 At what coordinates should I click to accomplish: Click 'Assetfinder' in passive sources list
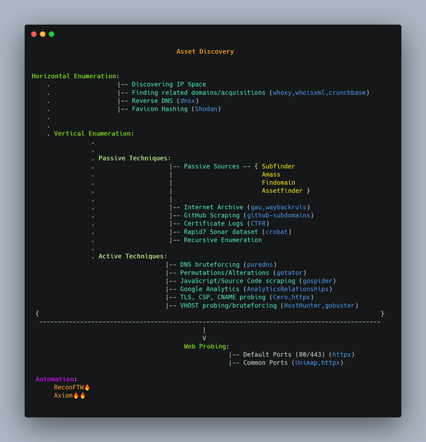282,191
